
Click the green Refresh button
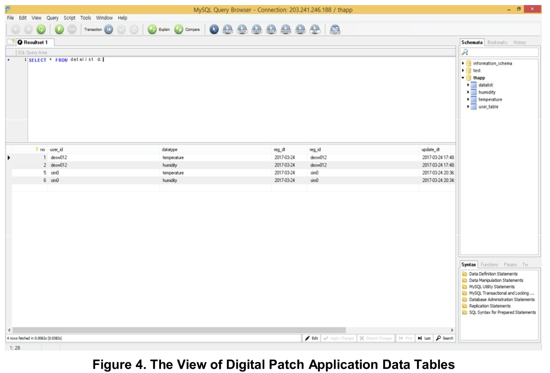tap(41, 29)
